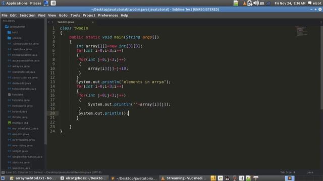Open simpleinheritance.java from the sidebar
The image size is (323, 181).
pos(27,157)
